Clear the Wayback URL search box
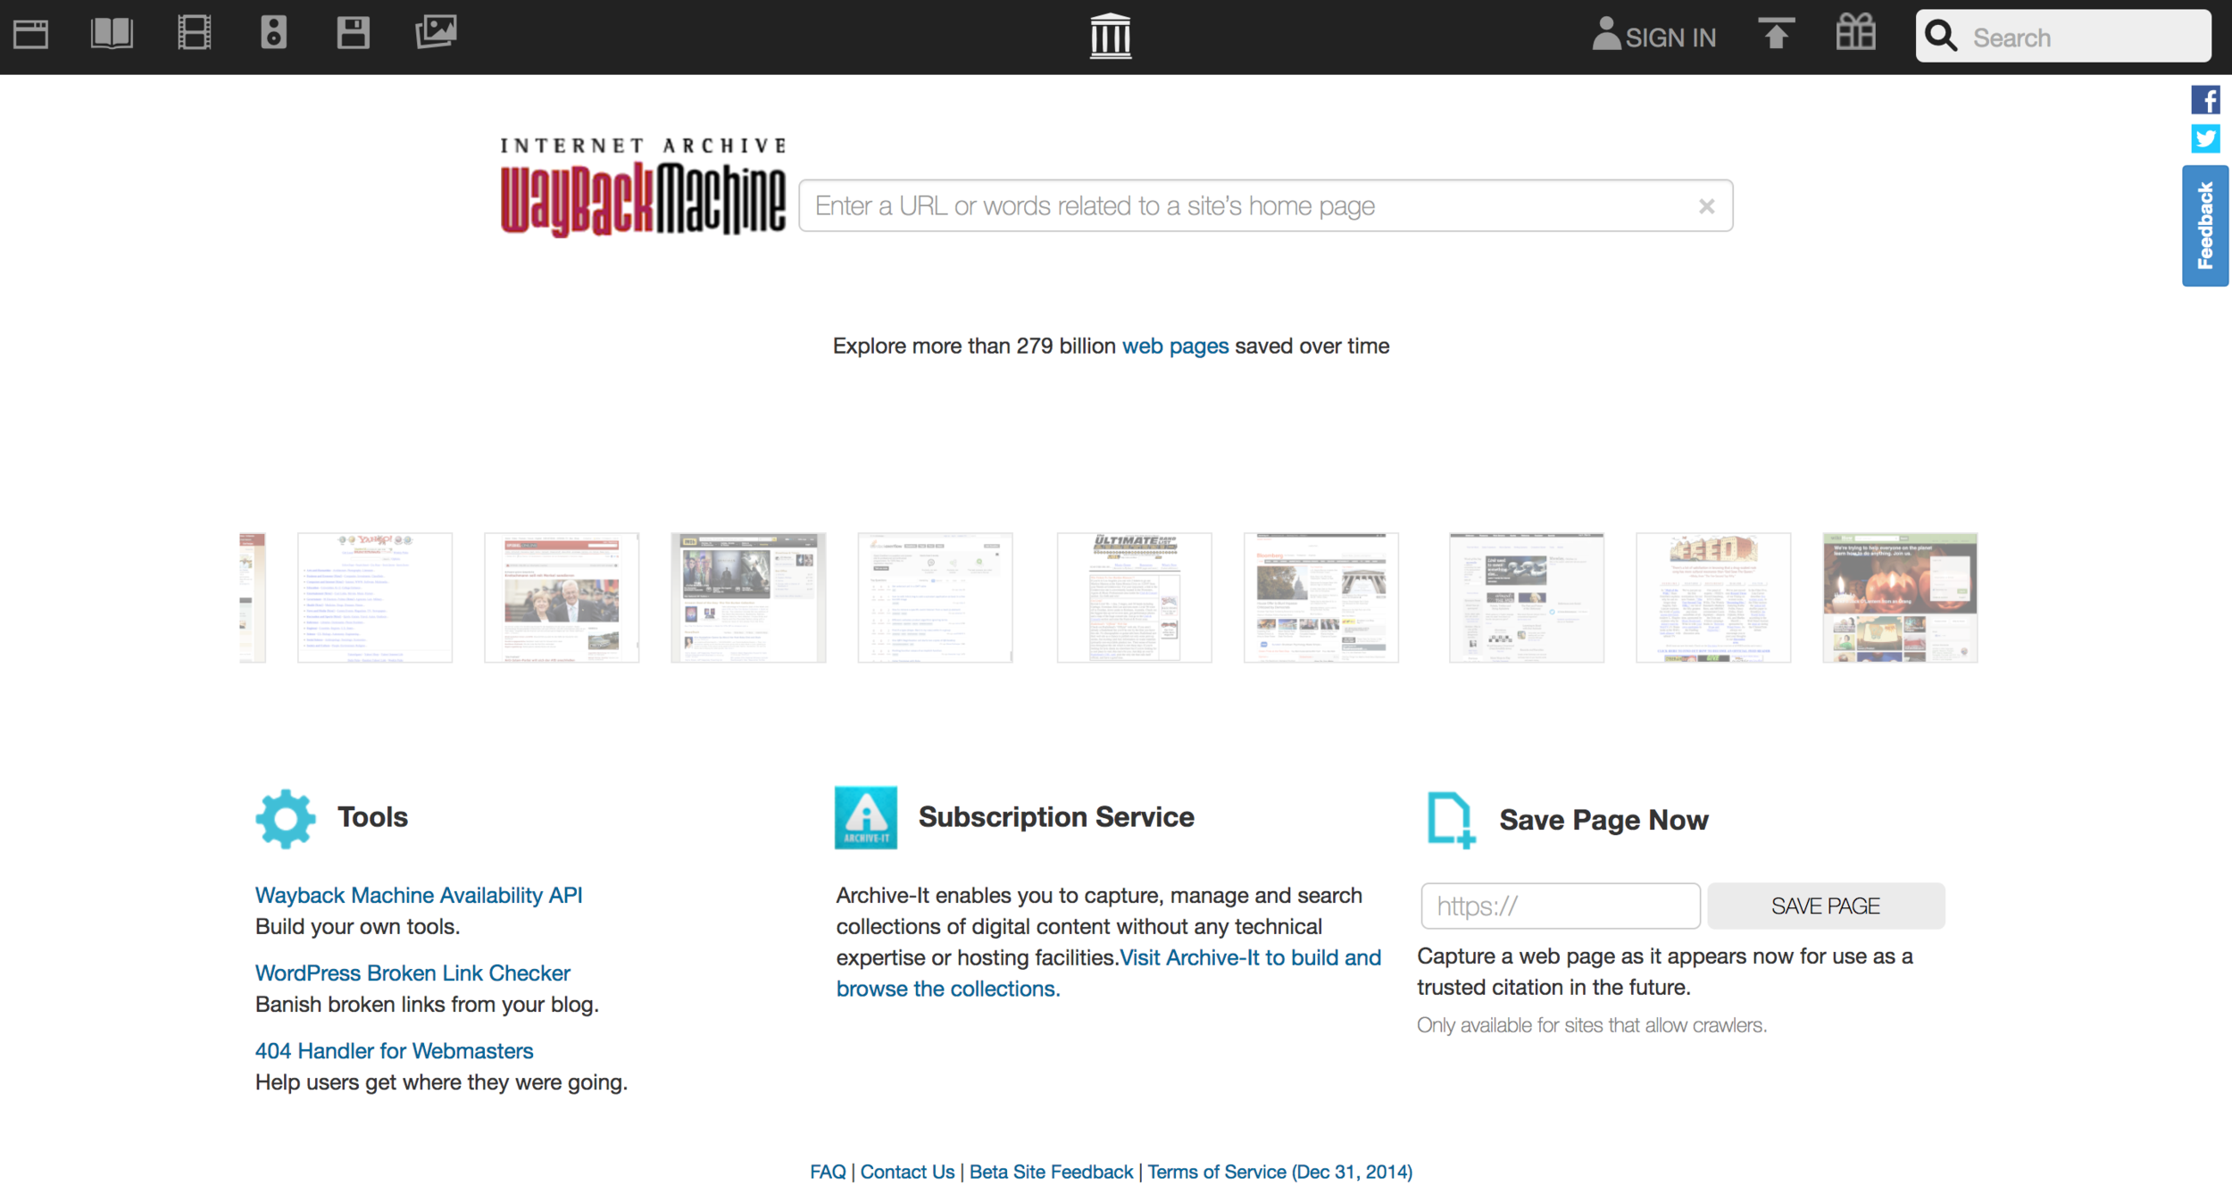Viewport: 2232px width, 1194px height. 1706,206
